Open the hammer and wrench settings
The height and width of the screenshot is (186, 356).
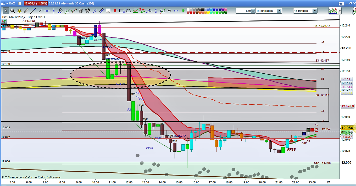tap(88, 11)
